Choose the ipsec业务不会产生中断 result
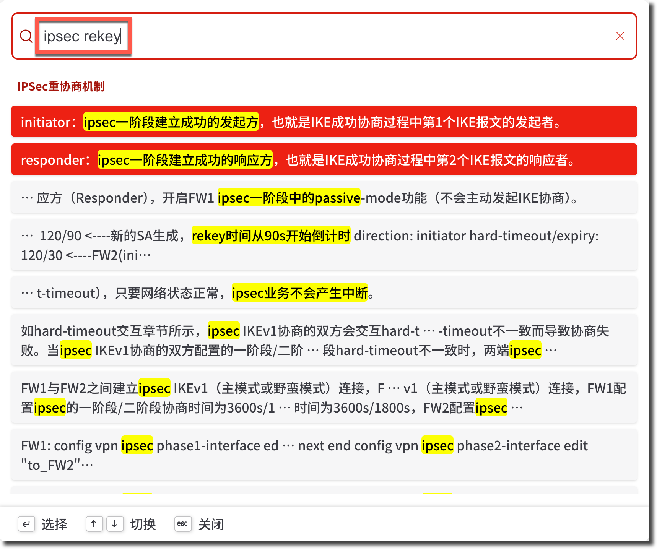The width and height of the screenshot is (657, 549). pos(324,293)
